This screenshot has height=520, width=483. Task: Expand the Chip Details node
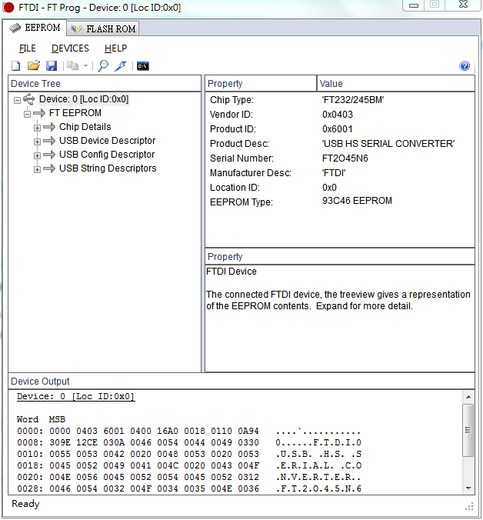(x=37, y=128)
